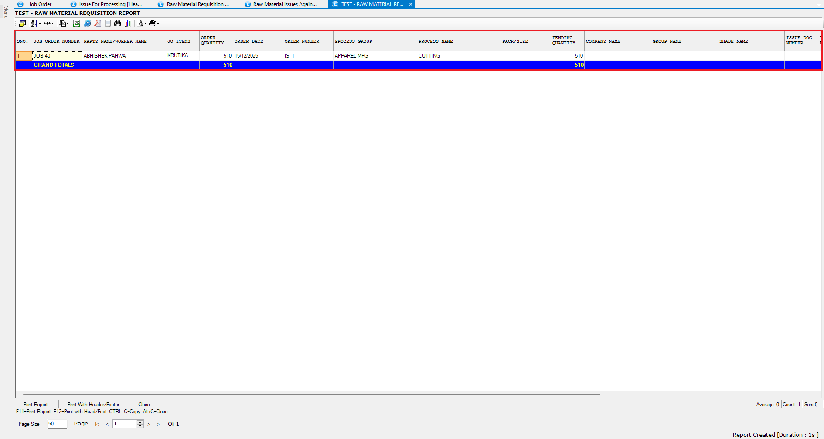This screenshot has width=824, height=439.
Task: Click the first toolbar icon with the yellow box
Action: click(x=22, y=23)
